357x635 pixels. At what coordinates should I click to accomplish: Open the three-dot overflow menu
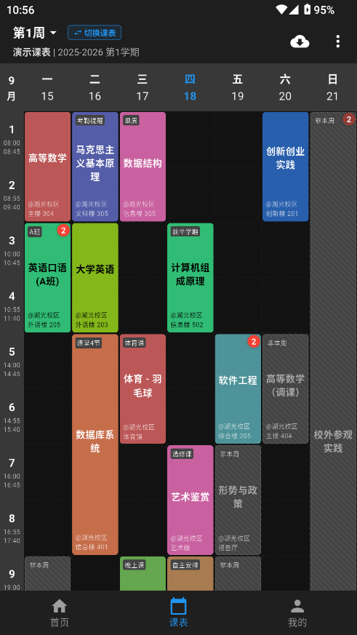[337, 41]
